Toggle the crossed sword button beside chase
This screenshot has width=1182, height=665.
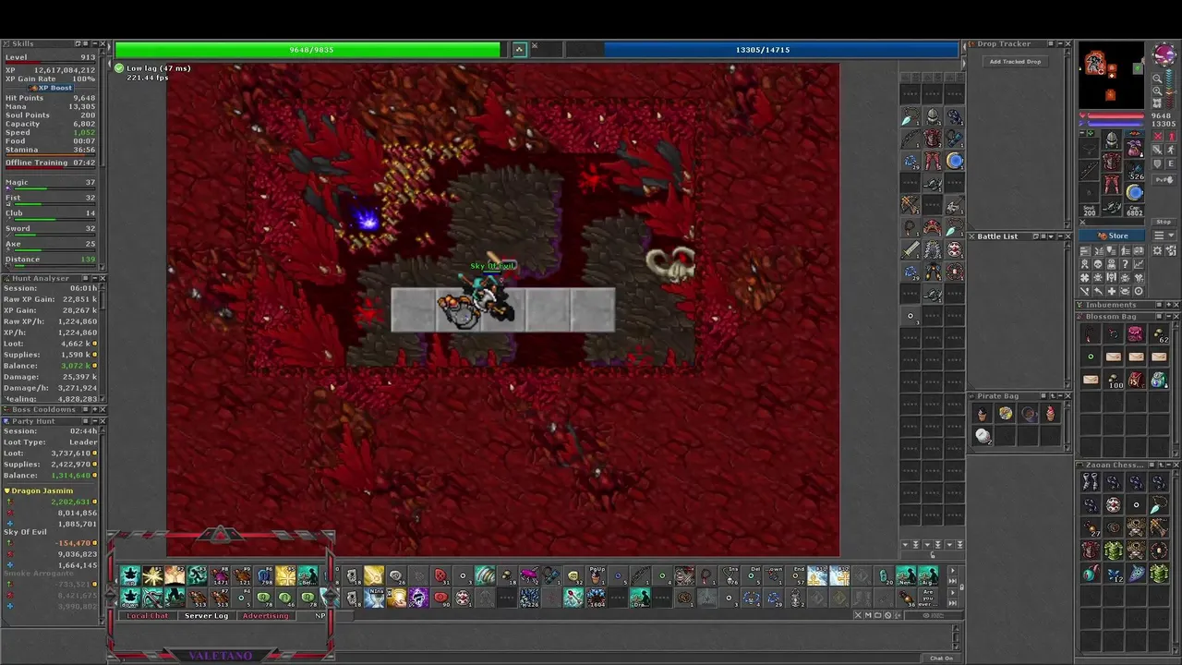(1158, 150)
